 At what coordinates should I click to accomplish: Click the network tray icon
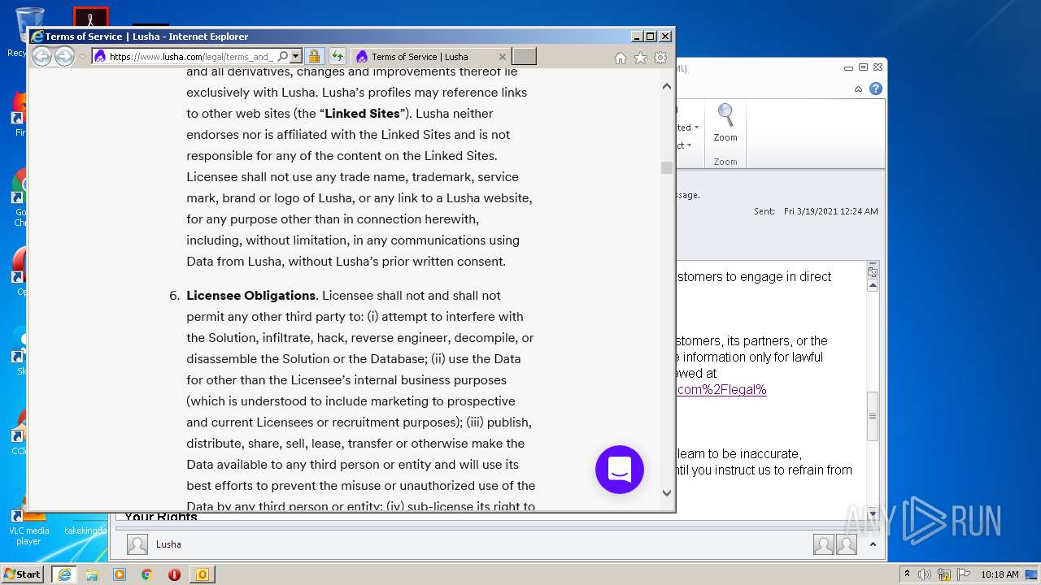pos(944,574)
